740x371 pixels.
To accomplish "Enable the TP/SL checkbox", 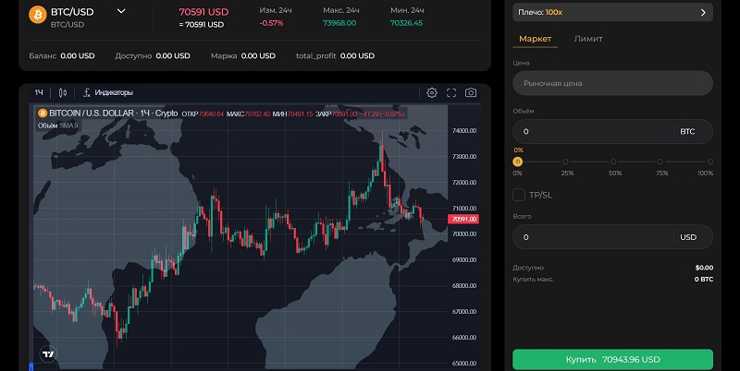I will click(x=519, y=195).
